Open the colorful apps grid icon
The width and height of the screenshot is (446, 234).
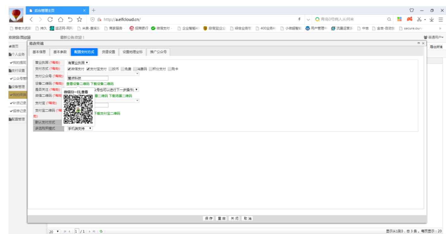(399, 19)
